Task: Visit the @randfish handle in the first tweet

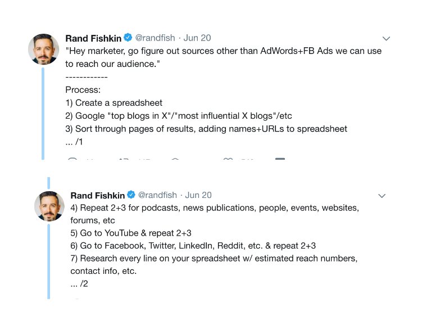Action: click(x=155, y=38)
